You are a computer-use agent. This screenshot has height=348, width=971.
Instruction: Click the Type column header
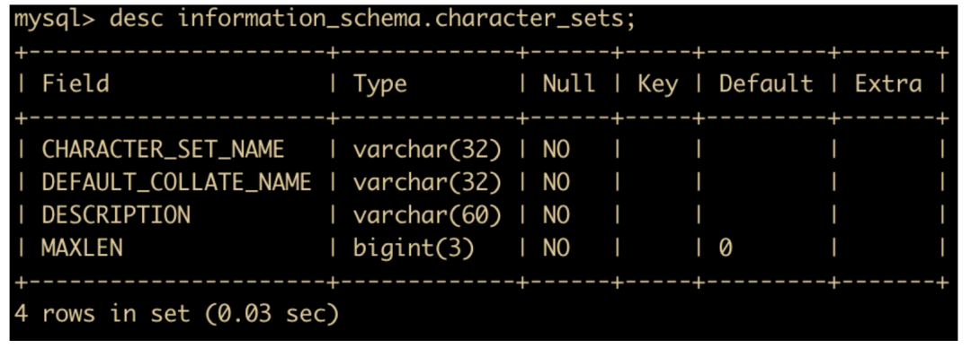coord(380,84)
